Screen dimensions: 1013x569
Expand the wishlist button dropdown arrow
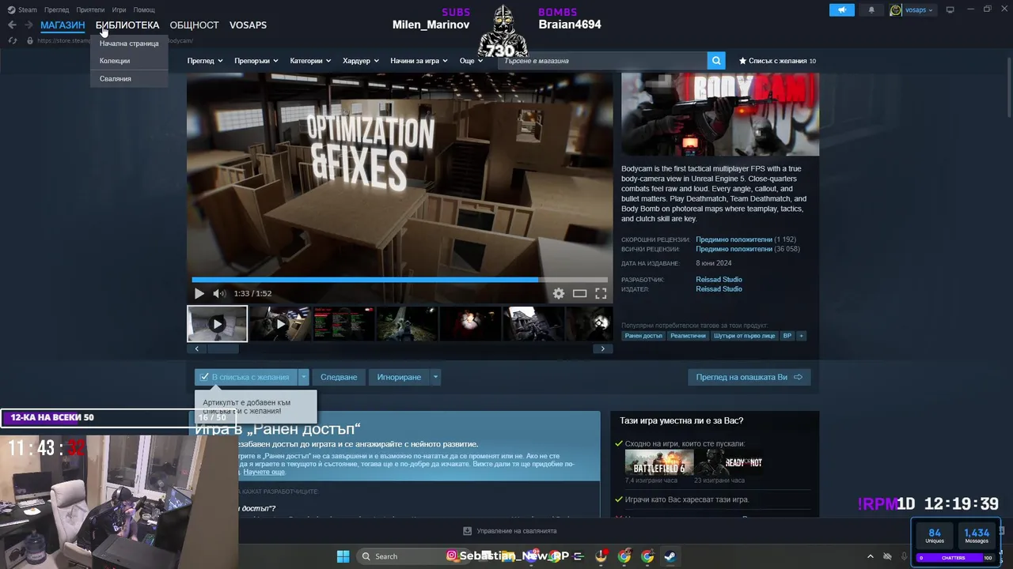pos(303,377)
